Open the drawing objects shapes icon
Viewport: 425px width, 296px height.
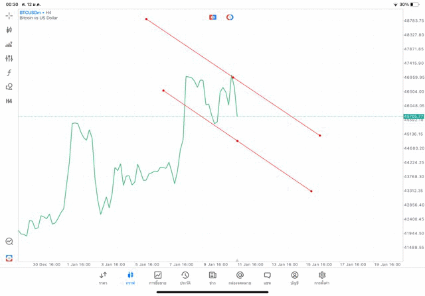(9, 87)
